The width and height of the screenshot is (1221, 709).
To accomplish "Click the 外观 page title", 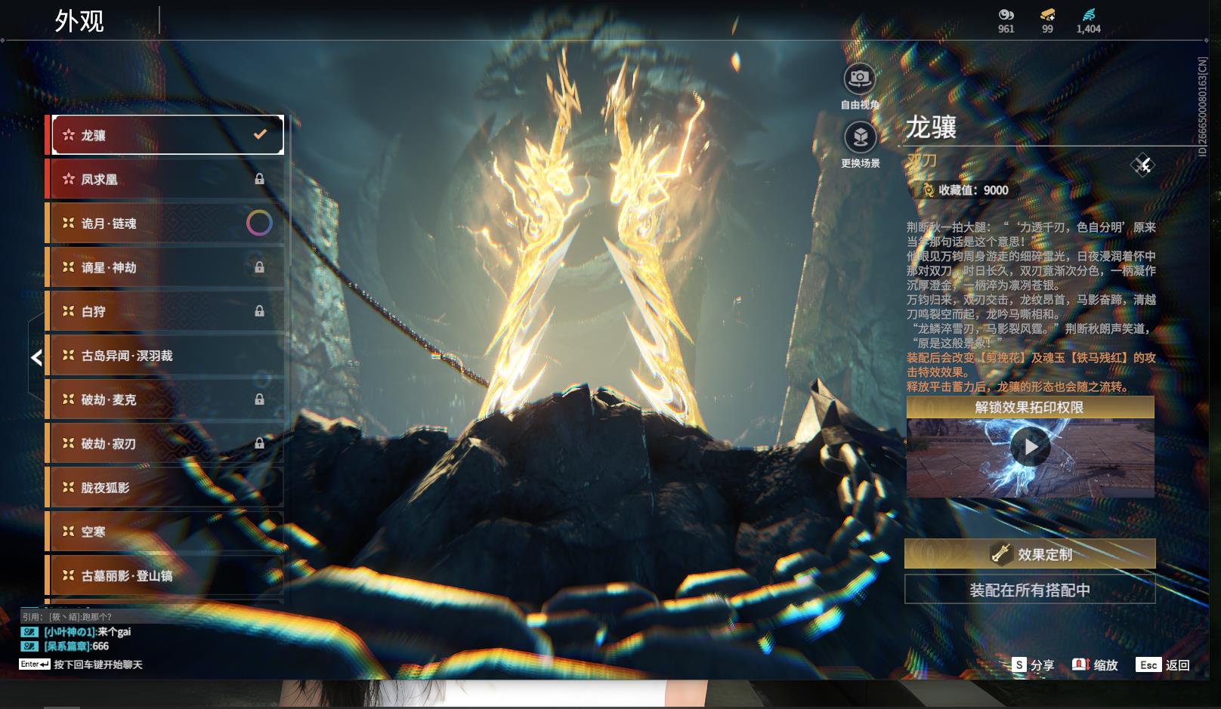I will 79,21.
